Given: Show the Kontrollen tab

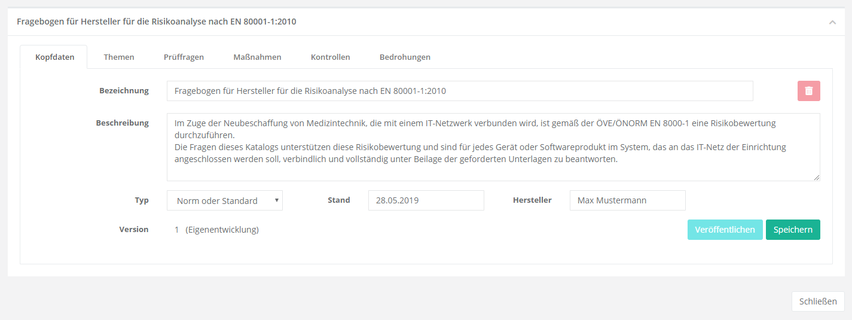Looking at the screenshot, I should 330,57.
